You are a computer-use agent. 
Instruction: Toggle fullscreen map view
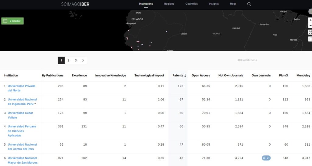coord(310,32)
